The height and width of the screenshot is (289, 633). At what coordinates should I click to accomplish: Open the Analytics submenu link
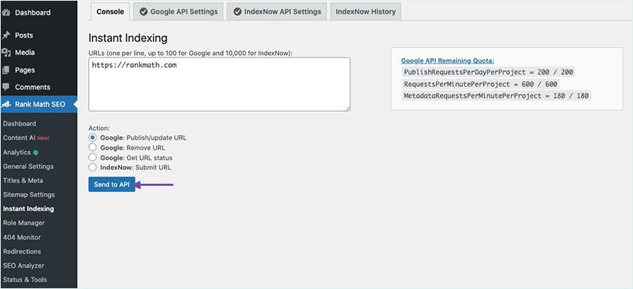[17, 152]
